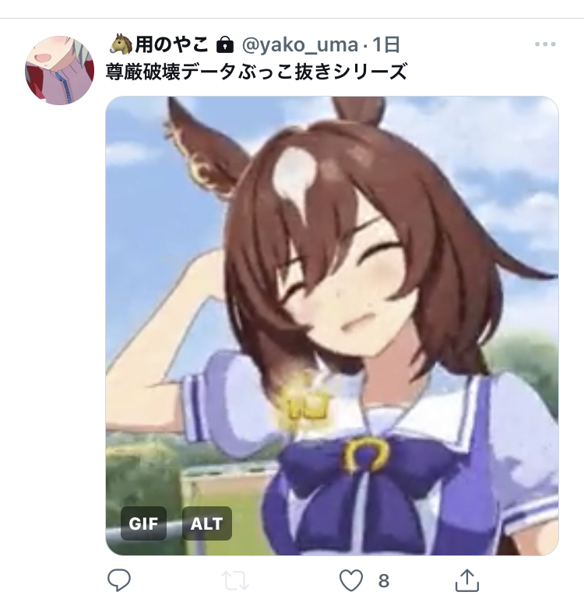Click the @yako_uma handle
Screen dimensions: 584x599
(x=300, y=44)
